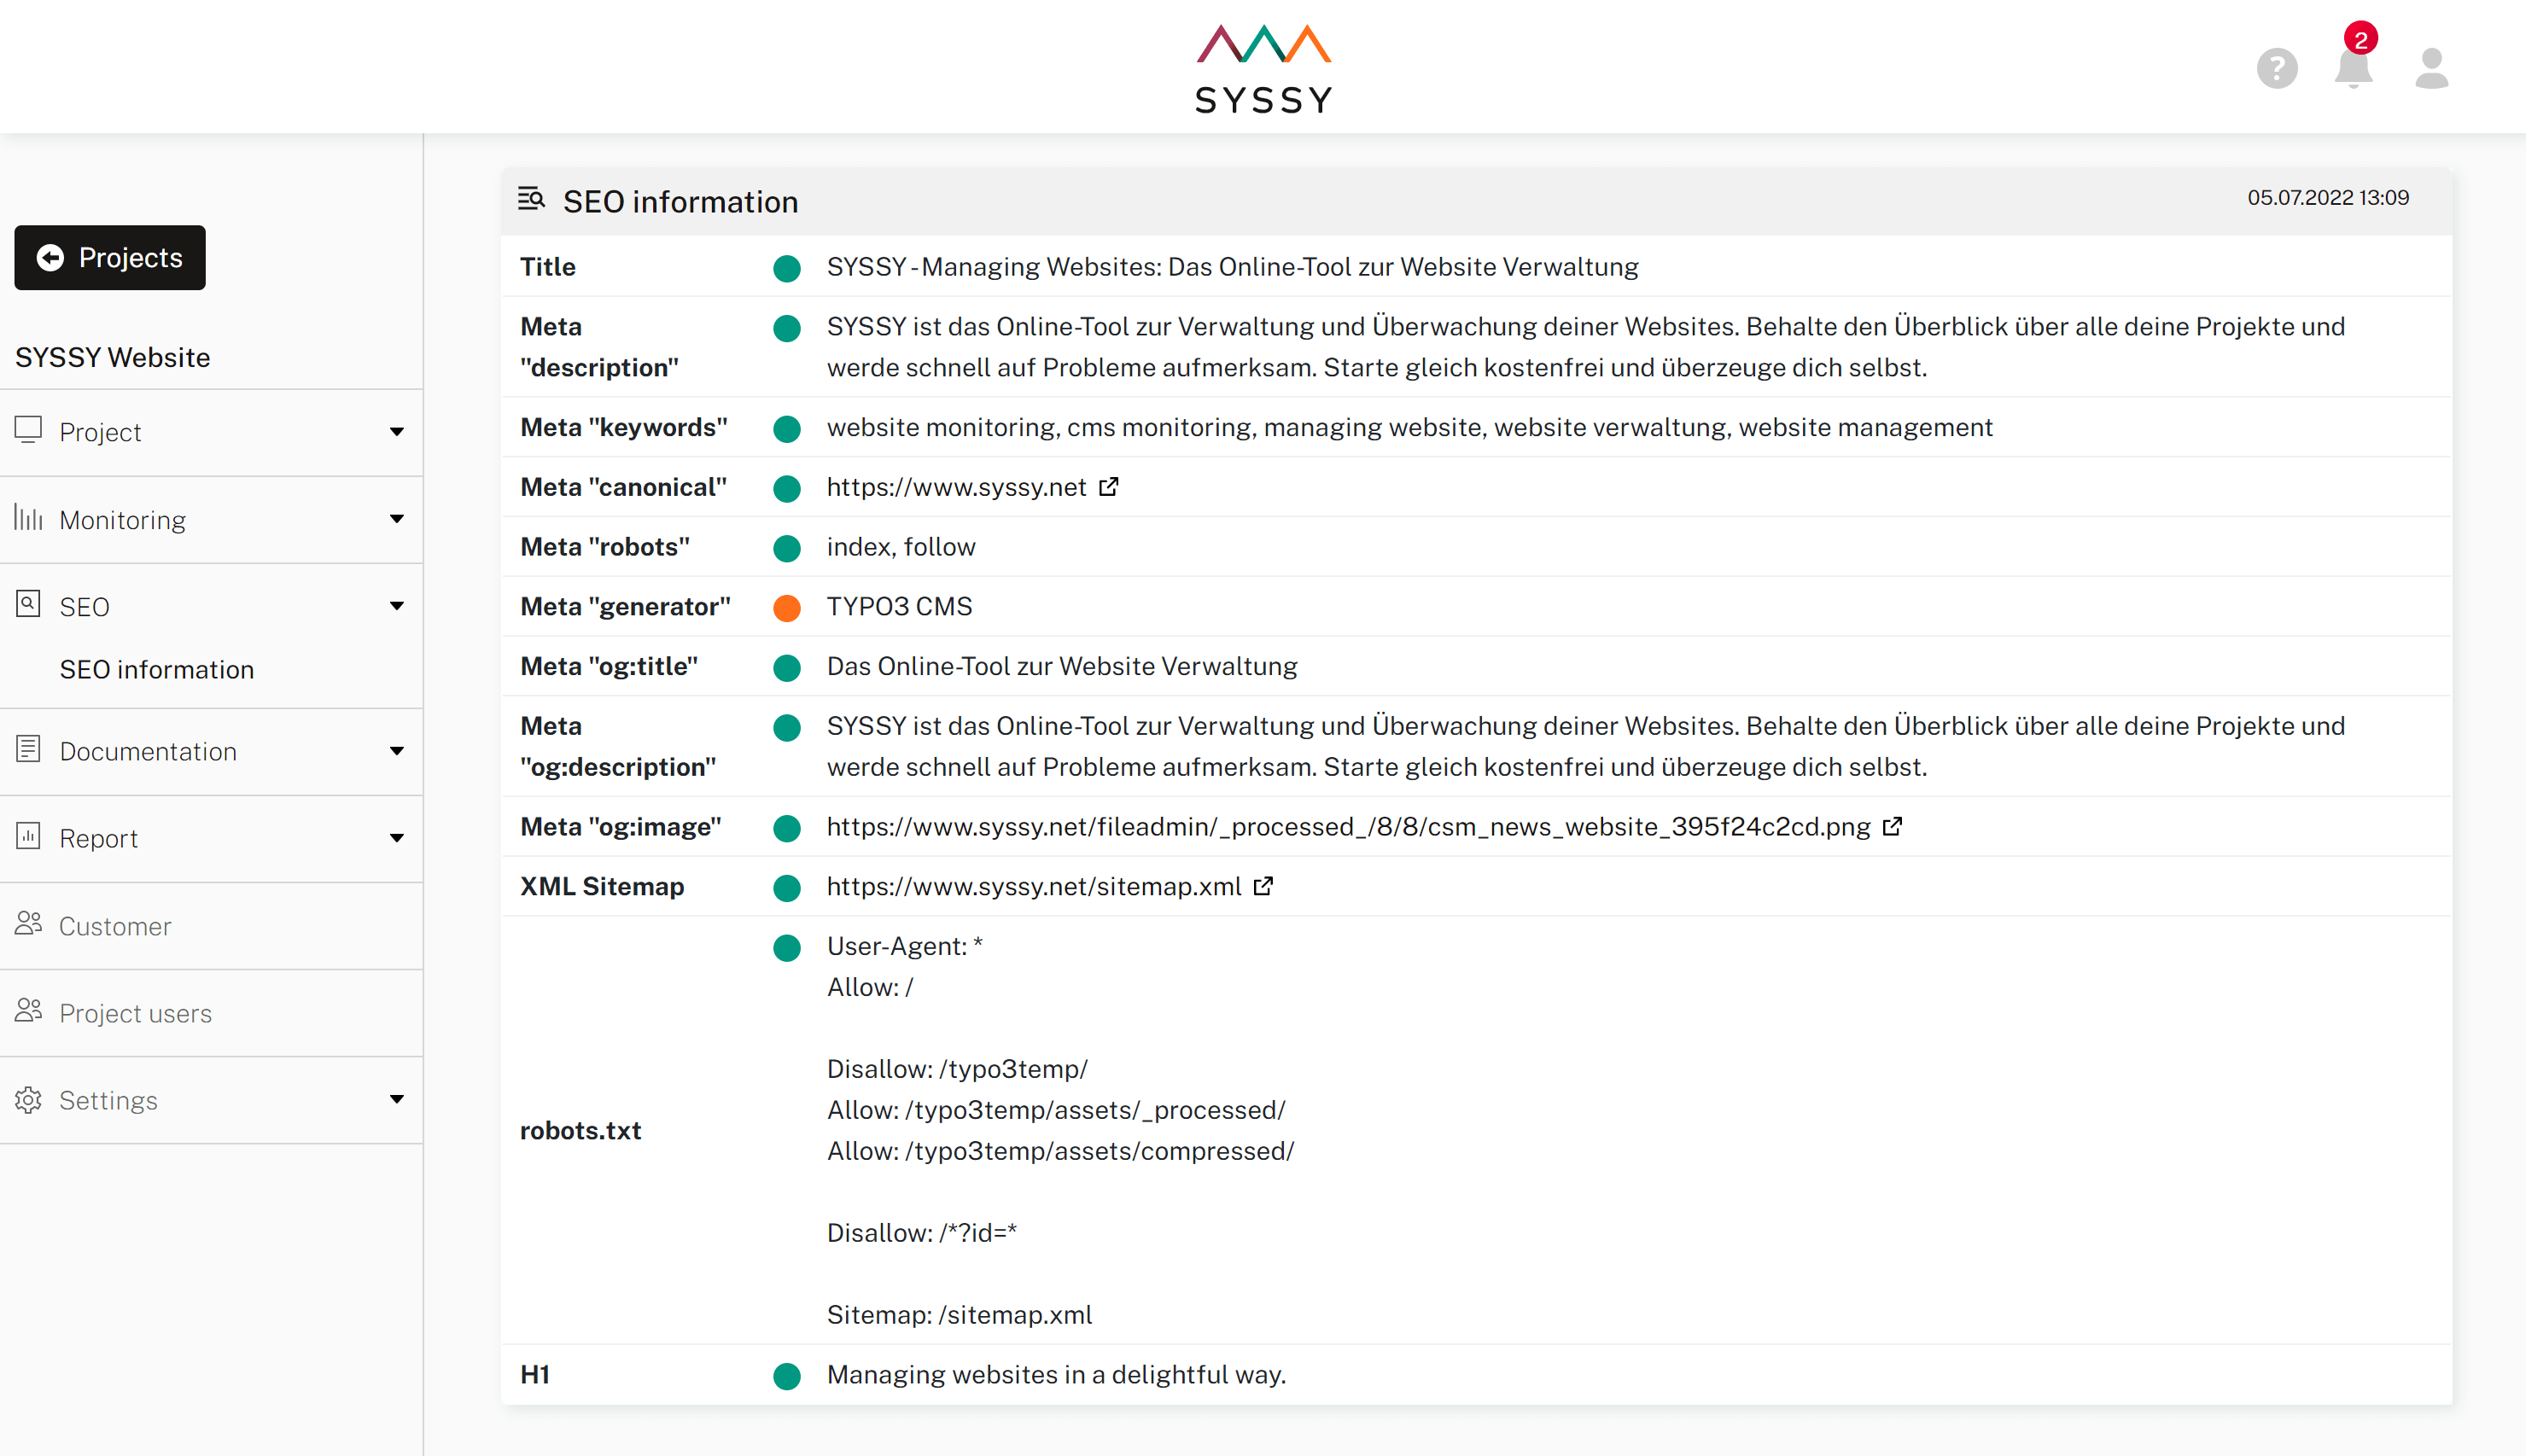Expand the Settings section
2526x1456 pixels.
pos(397,1099)
